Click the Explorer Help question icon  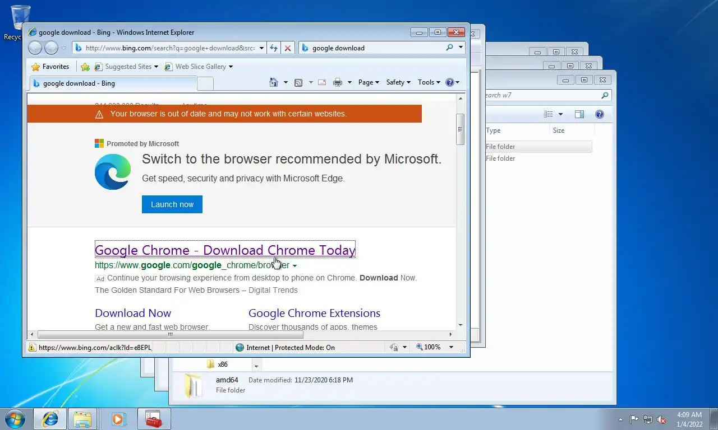tap(600, 114)
